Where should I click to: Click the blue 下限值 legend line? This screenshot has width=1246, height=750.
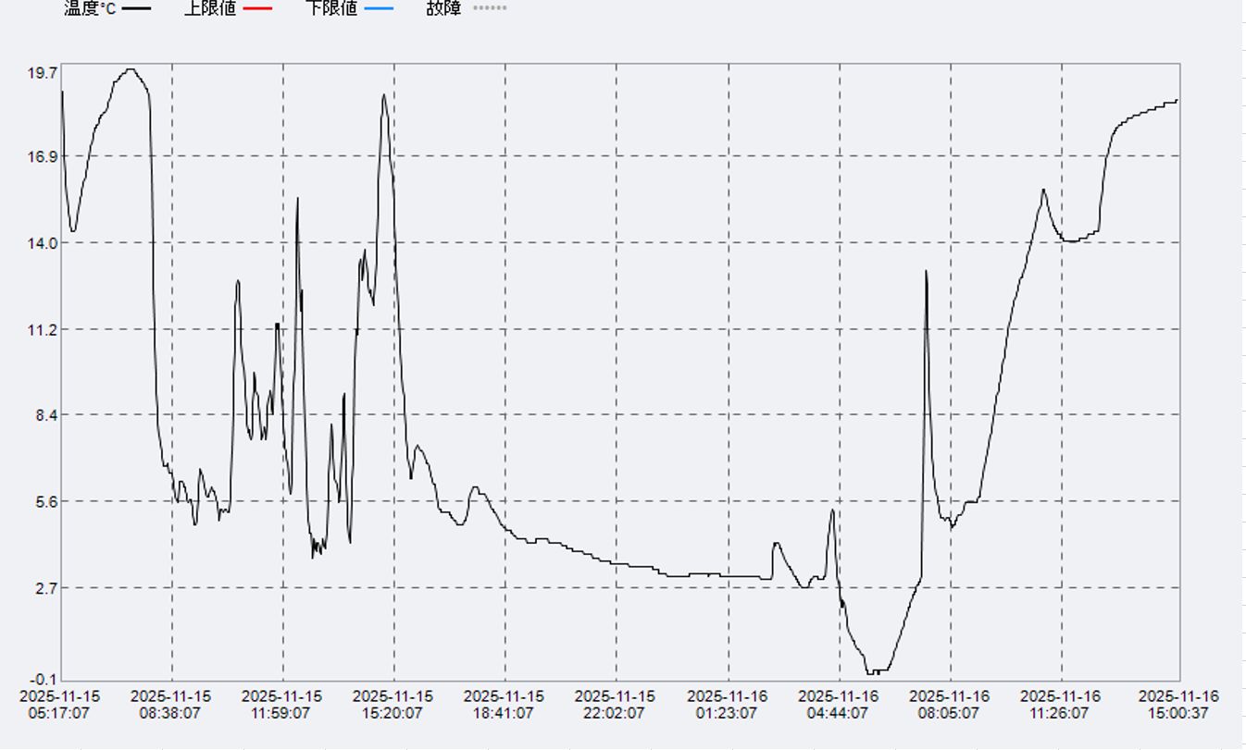[x=378, y=8]
